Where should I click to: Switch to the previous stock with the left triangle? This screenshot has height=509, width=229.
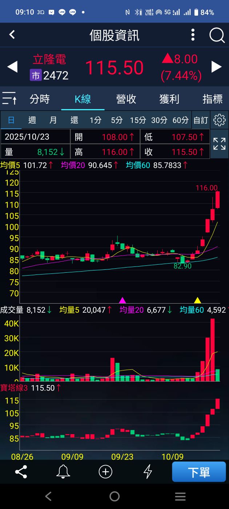pos(12,67)
